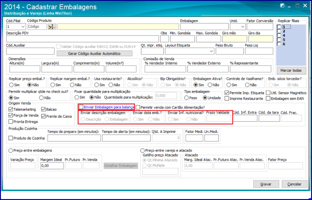This screenshot has height=200, width=312.
Task: Select Sim for Controle de Vasilhame
Action: click(229, 85)
